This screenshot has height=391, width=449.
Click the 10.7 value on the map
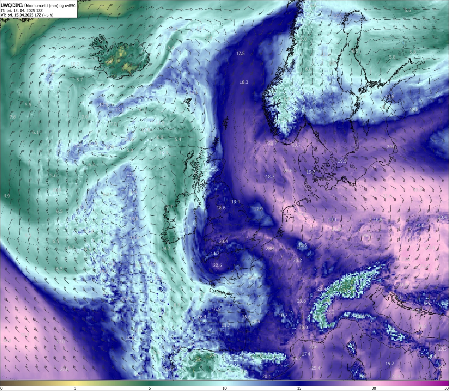click(283, 315)
